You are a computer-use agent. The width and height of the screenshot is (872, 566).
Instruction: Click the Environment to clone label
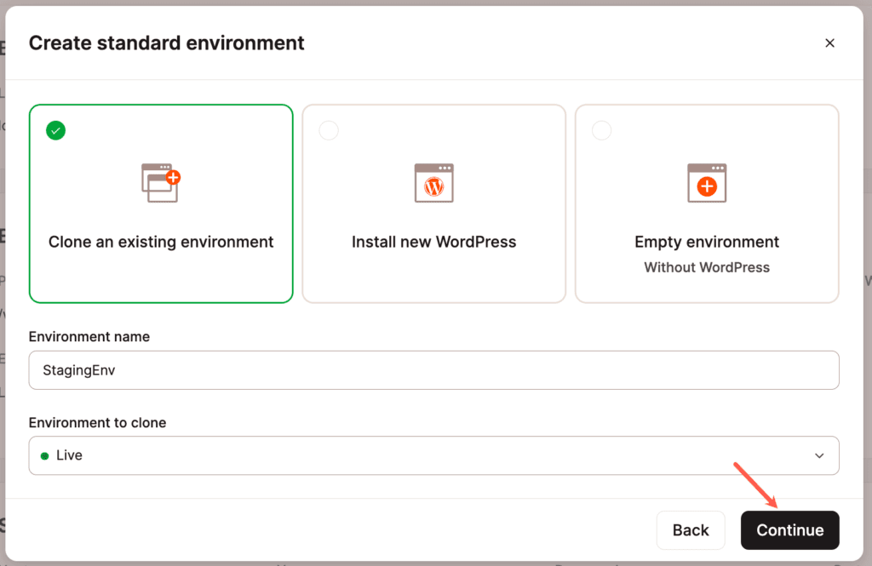(97, 423)
